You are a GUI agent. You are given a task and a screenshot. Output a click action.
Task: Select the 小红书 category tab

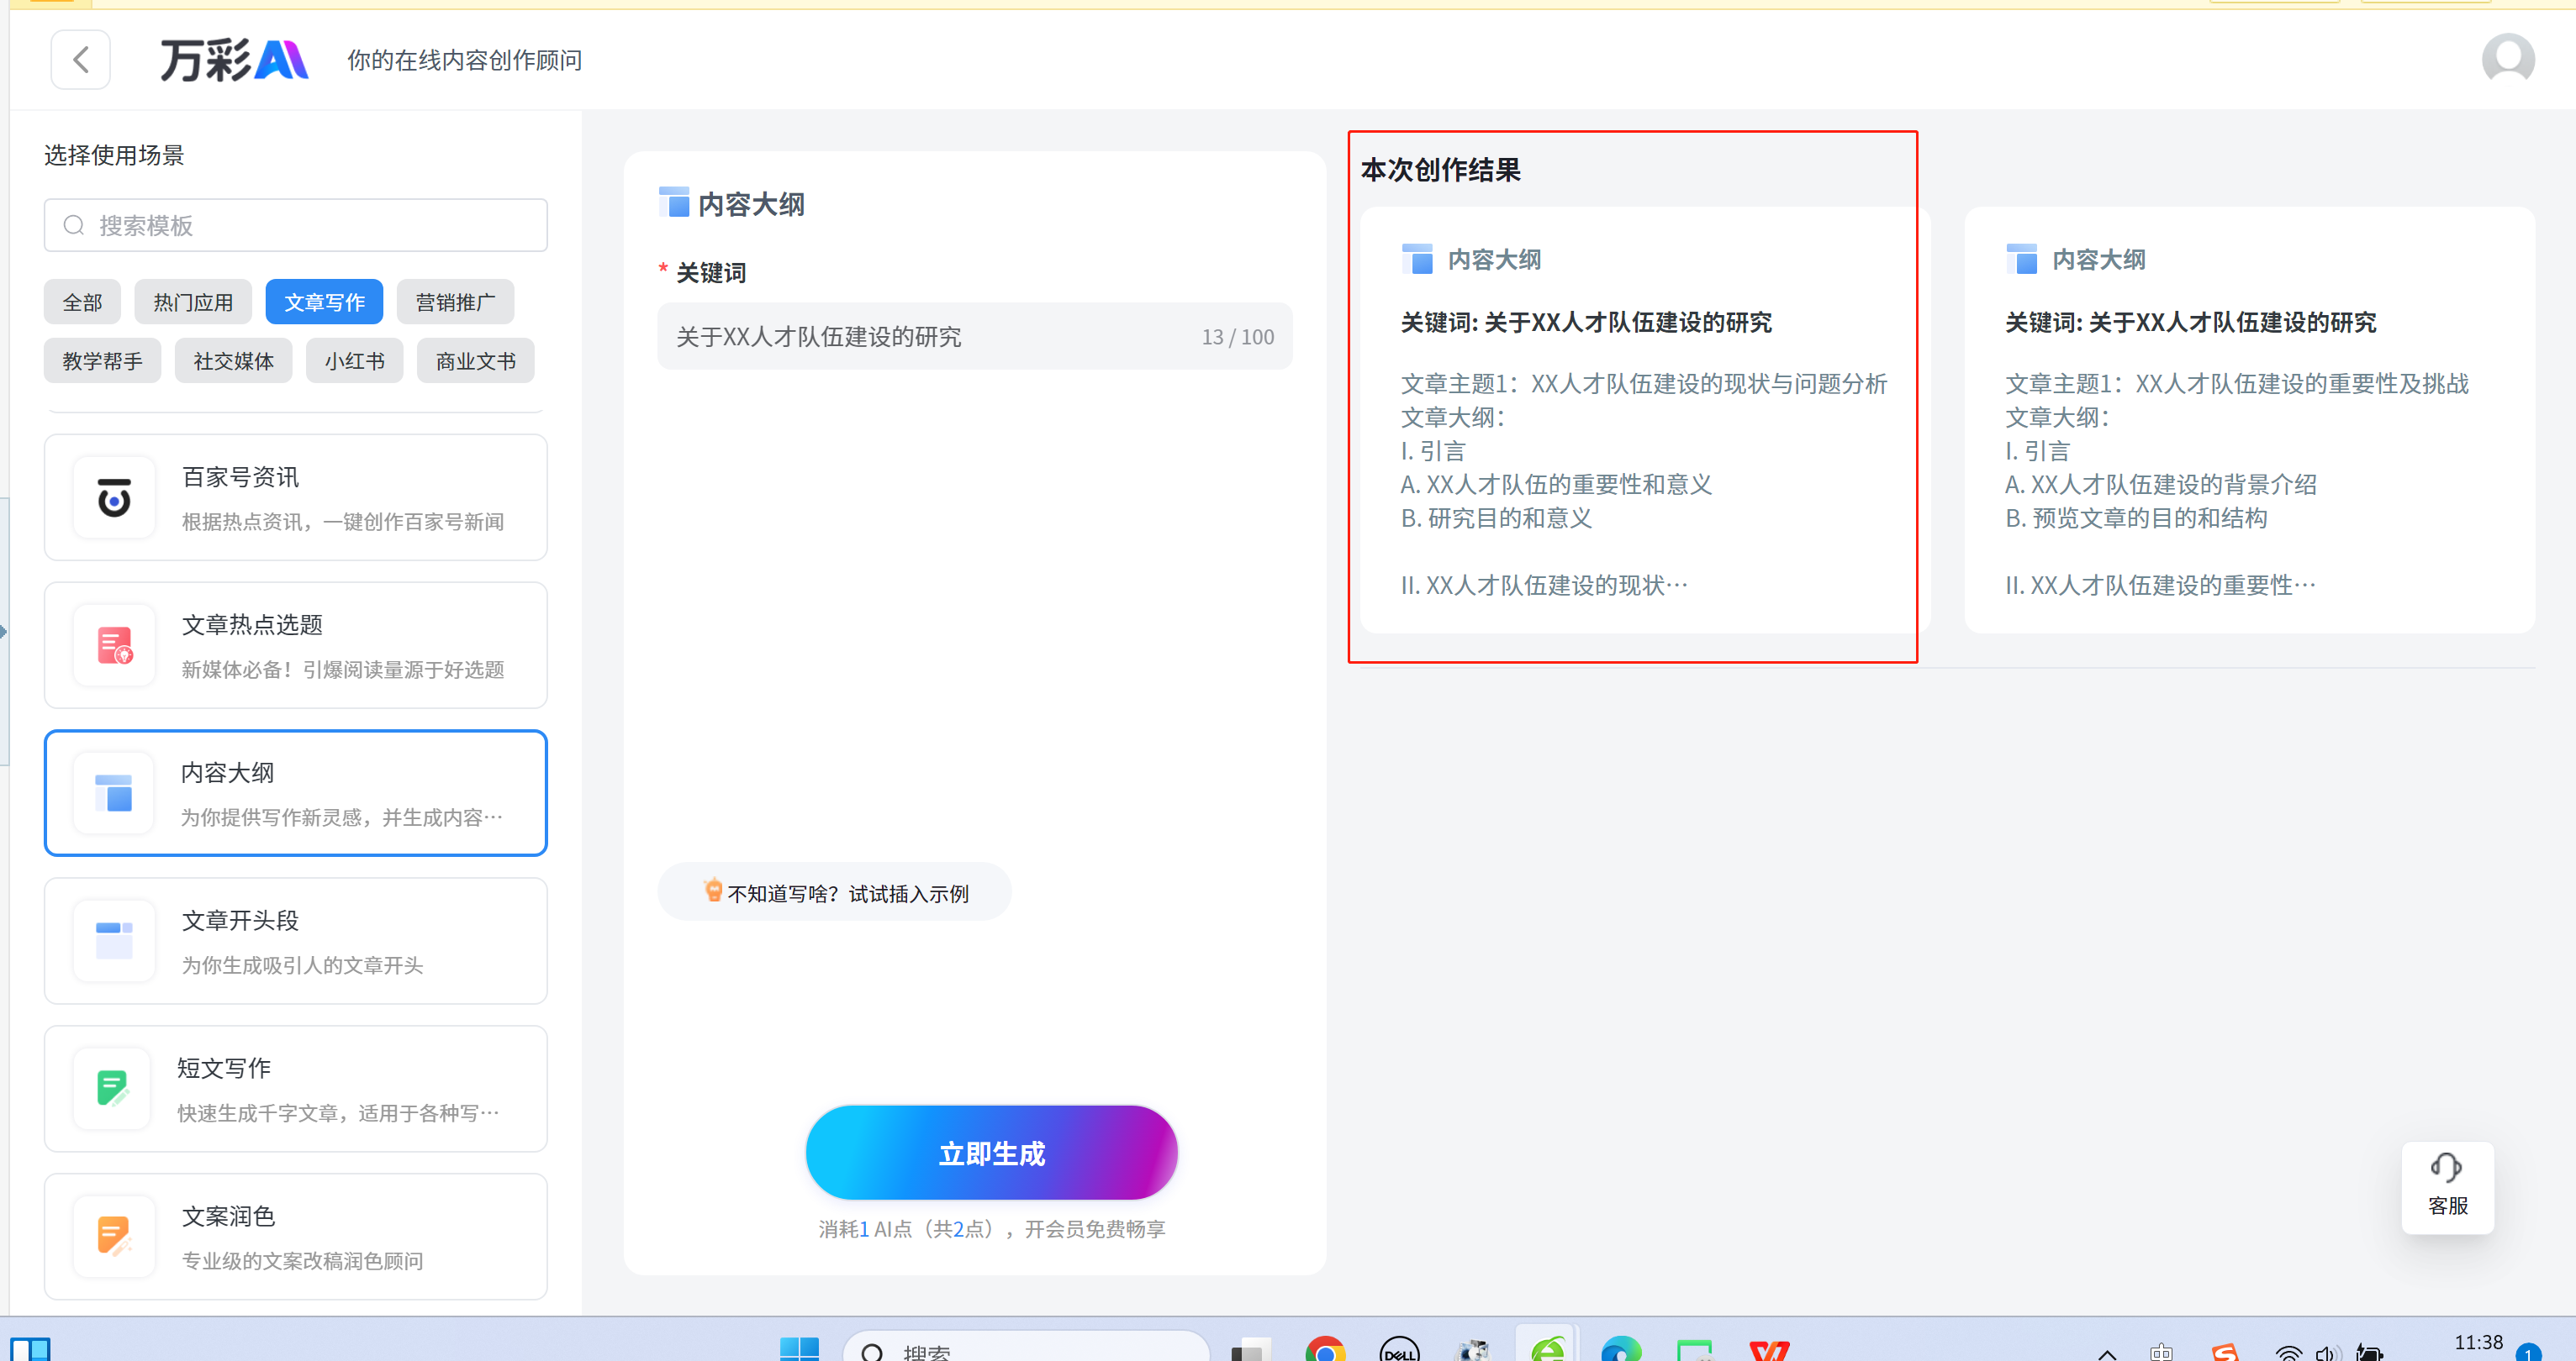(354, 360)
